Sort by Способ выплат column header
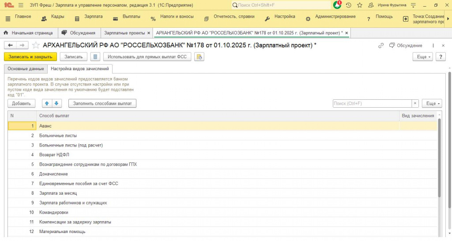 [x=218, y=116]
